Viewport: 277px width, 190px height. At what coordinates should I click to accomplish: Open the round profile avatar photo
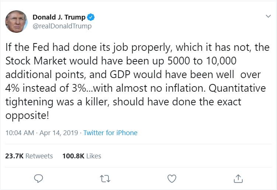[x=17, y=21]
